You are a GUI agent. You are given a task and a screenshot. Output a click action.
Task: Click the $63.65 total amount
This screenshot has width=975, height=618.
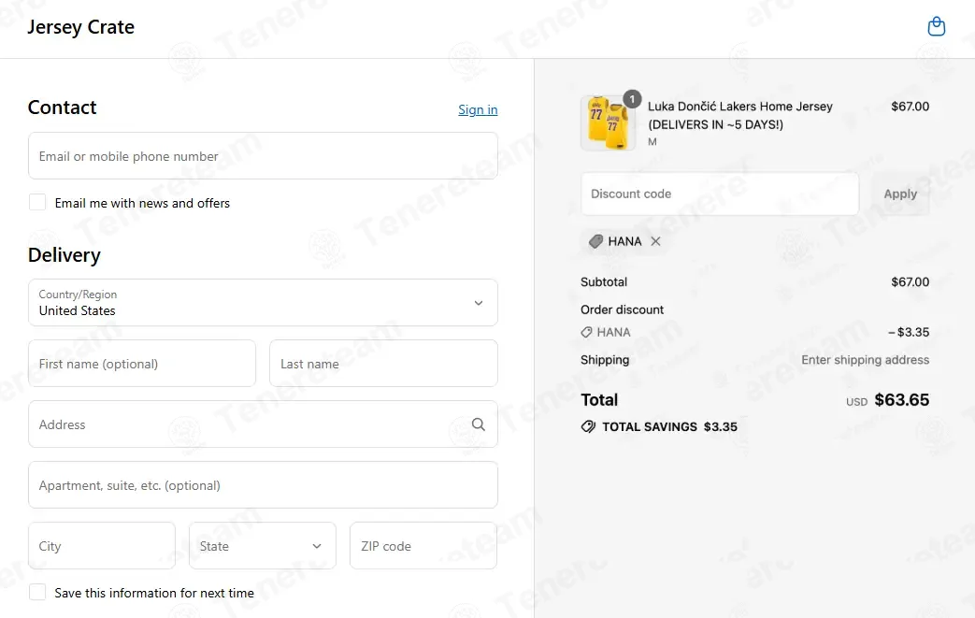click(902, 400)
